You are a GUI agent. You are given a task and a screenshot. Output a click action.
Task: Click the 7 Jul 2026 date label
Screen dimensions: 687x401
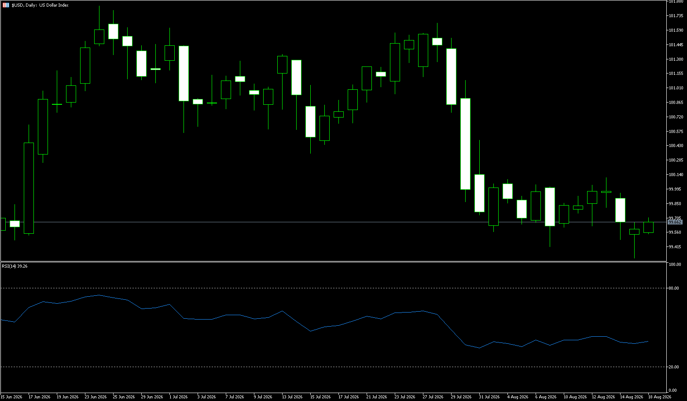235,397
